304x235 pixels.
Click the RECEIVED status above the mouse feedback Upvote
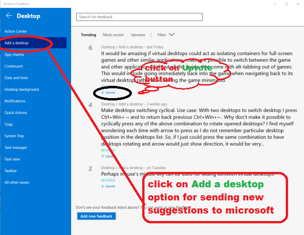(108, 180)
